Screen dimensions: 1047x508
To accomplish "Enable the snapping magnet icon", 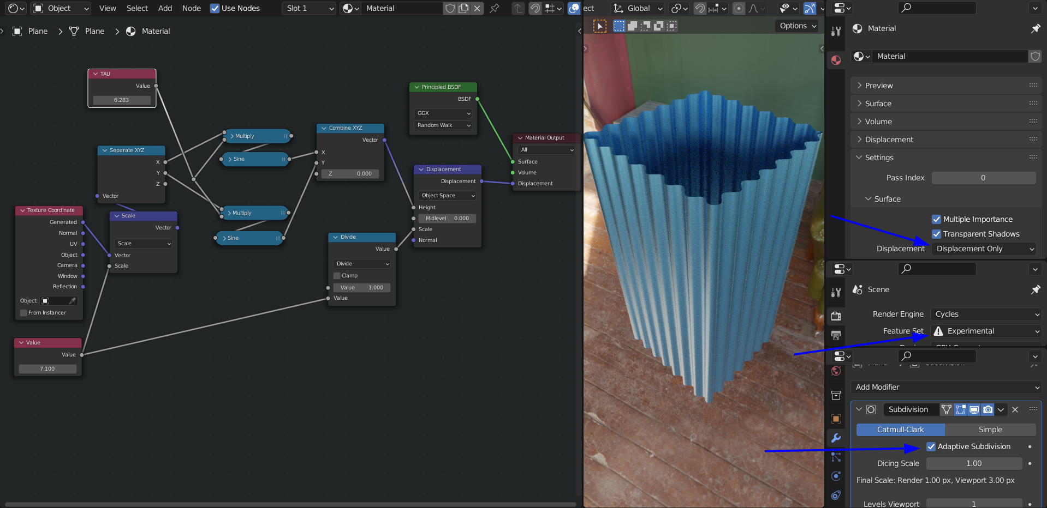I will point(534,8).
